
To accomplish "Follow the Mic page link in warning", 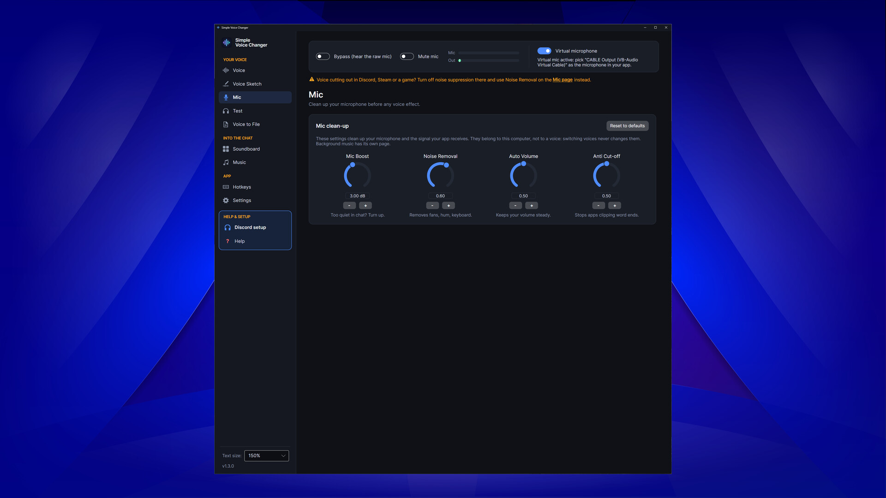I will click(563, 80).
